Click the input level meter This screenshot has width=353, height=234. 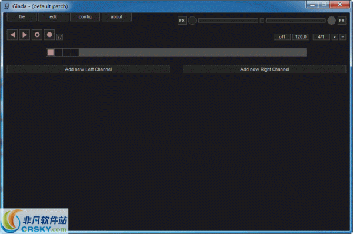coord(228,21)
